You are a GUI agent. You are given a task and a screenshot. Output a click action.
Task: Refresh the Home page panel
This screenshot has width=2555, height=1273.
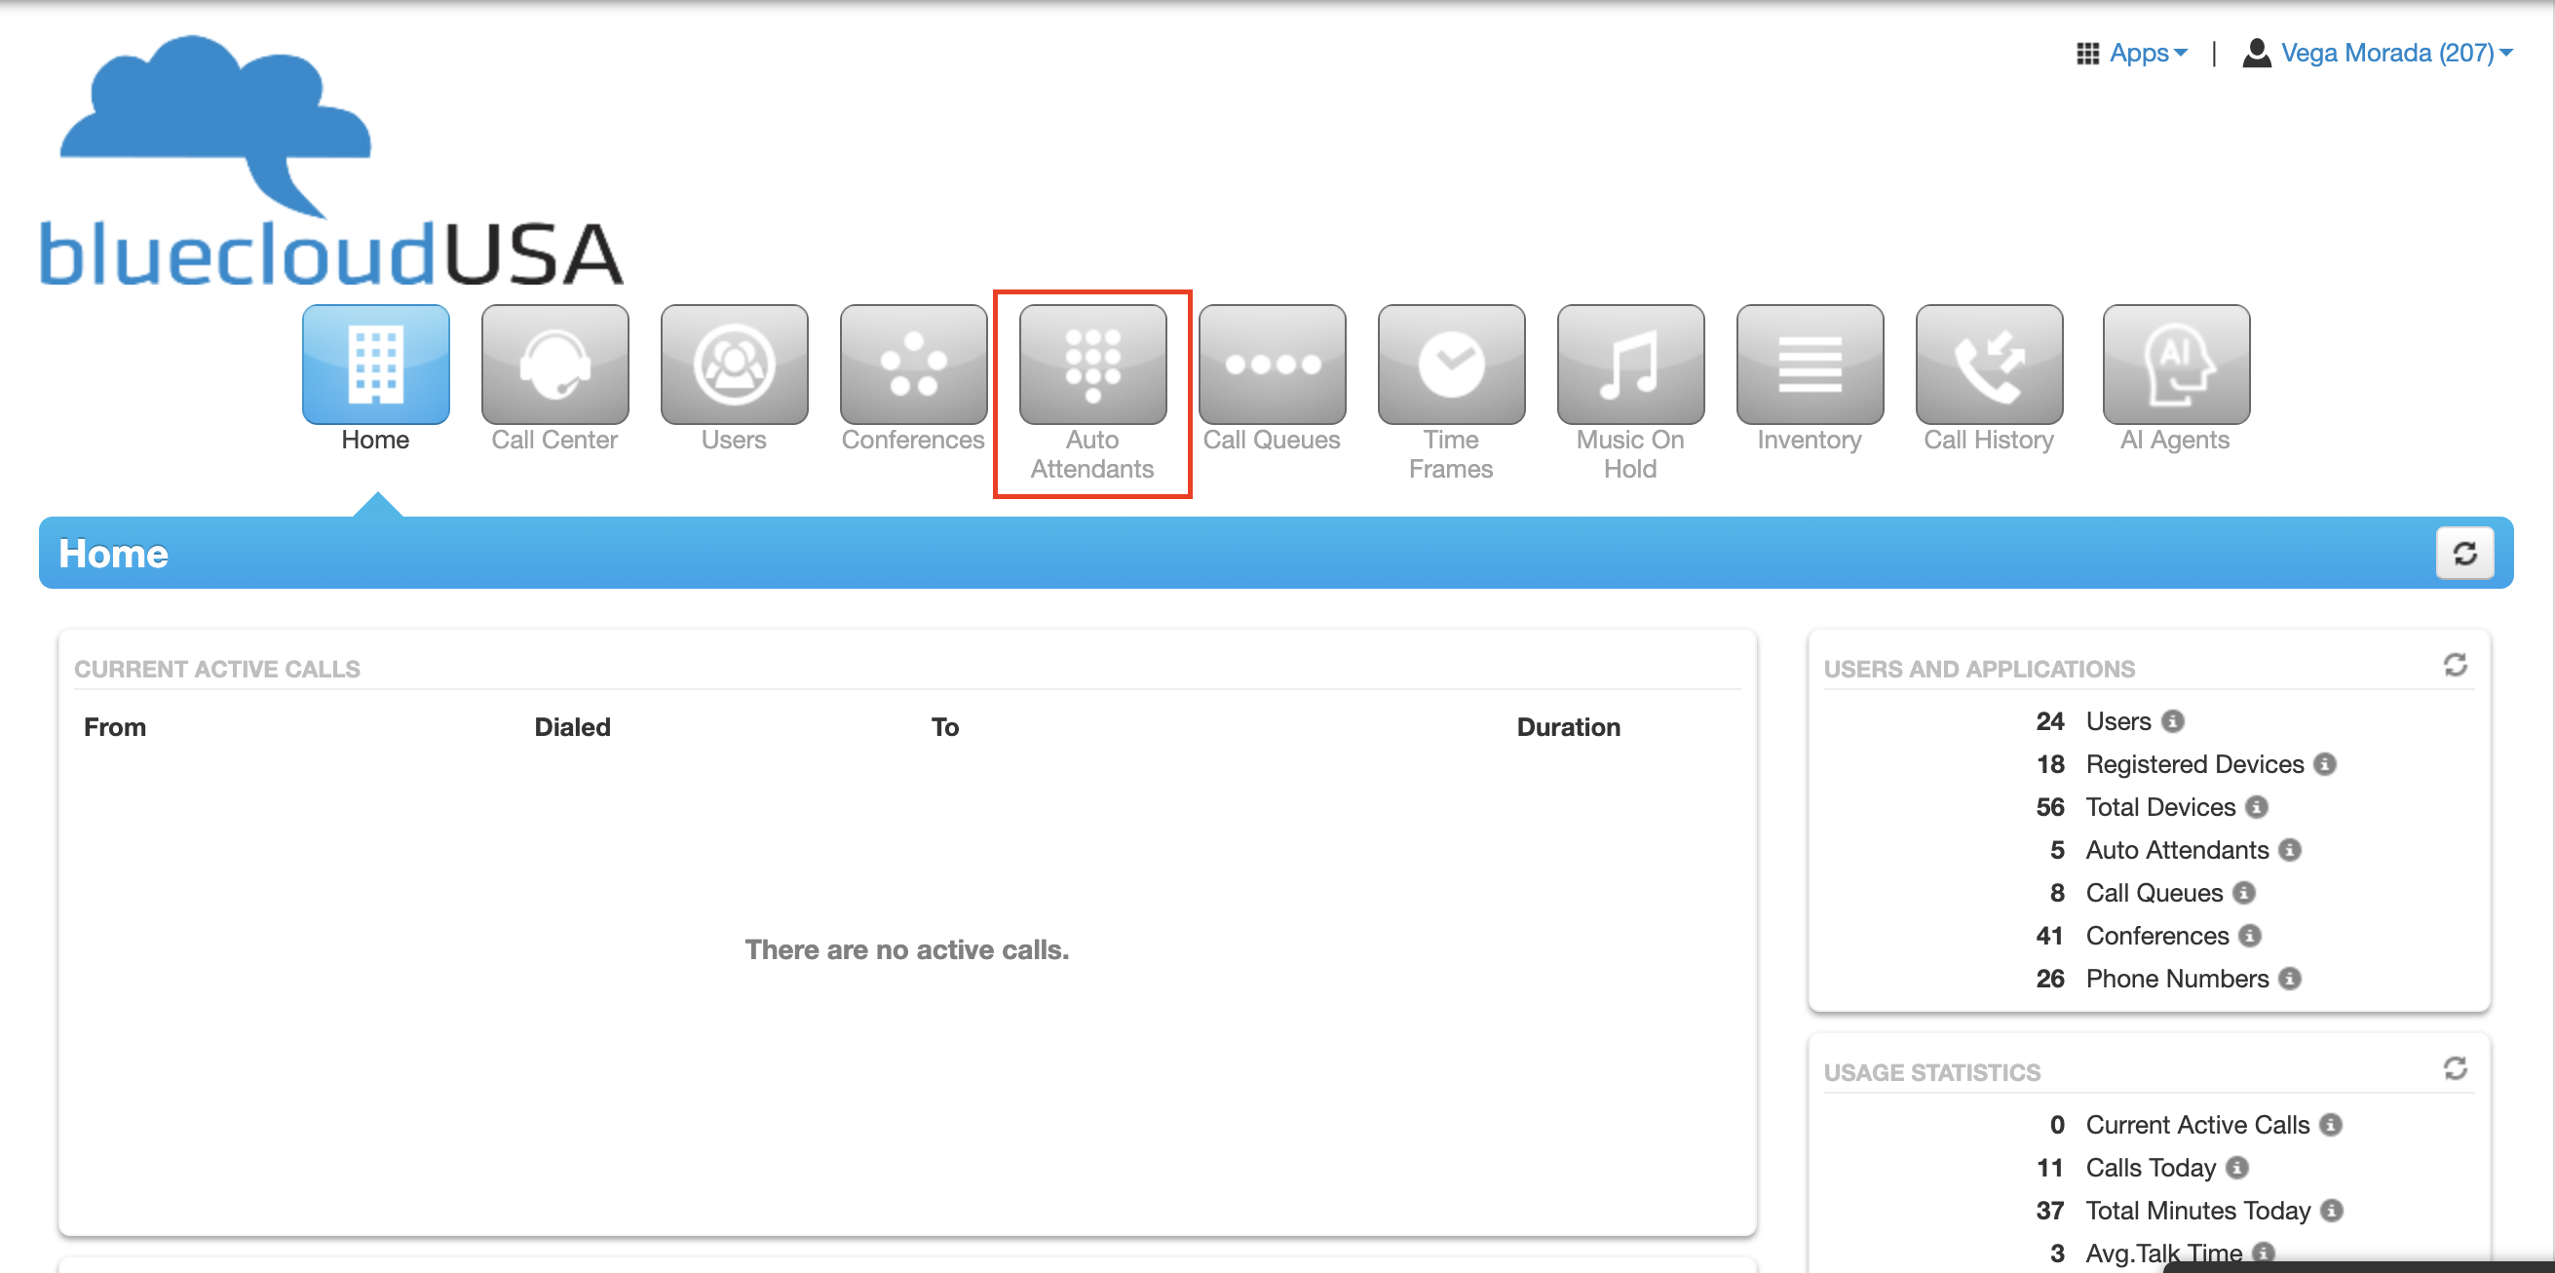click(2464, 553)
